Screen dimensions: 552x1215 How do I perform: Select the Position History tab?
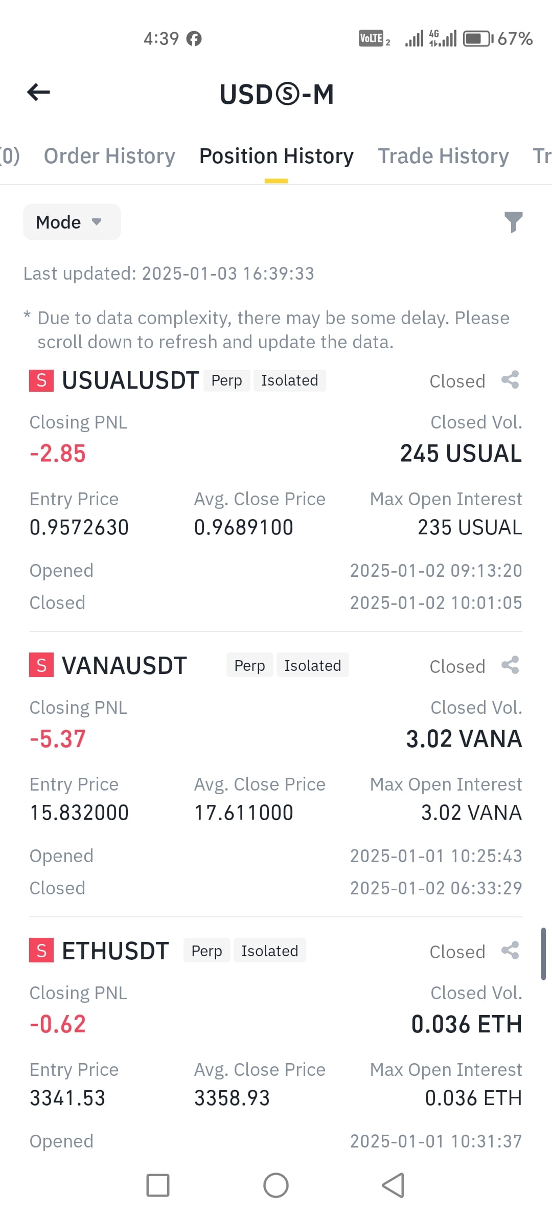[x=276, y=156]
